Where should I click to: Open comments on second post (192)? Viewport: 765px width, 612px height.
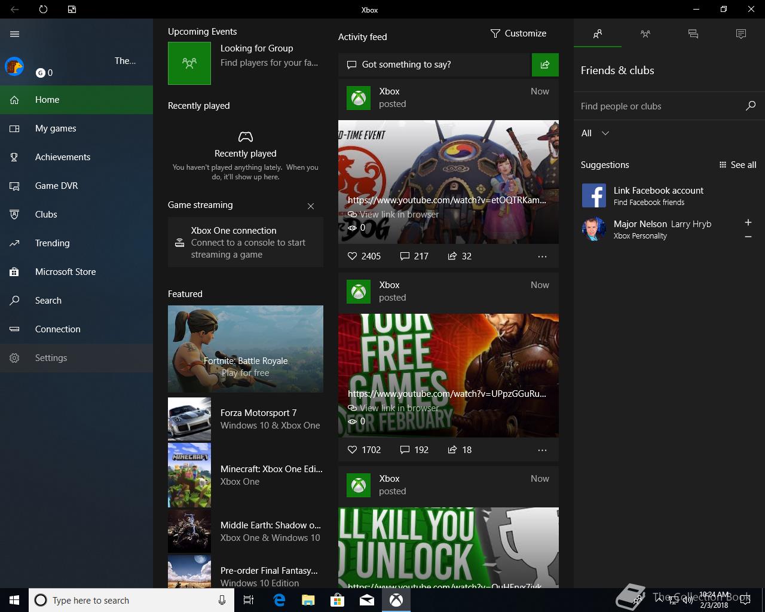414,449
